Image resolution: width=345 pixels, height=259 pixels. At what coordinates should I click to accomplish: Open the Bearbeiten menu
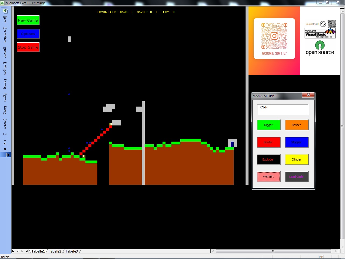coord(5,35)
